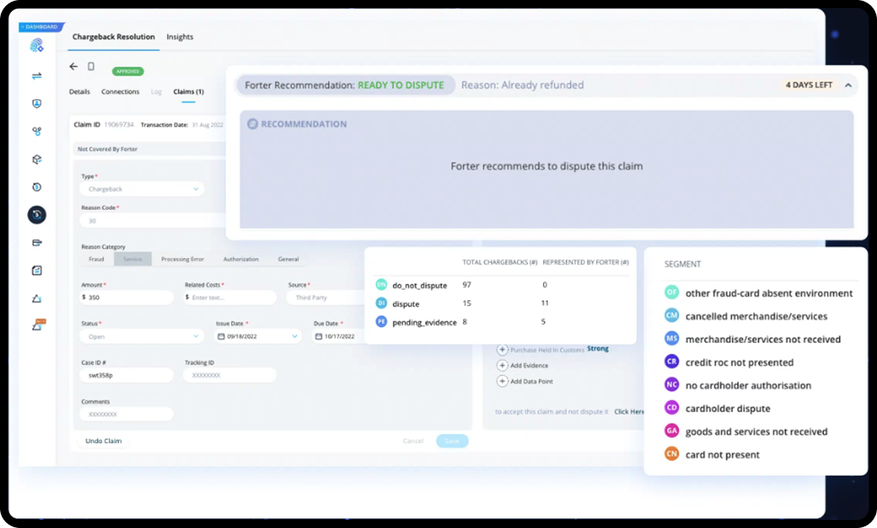Open the Log tab
This screenshot has height=528, width=877.
click(156, 92)
